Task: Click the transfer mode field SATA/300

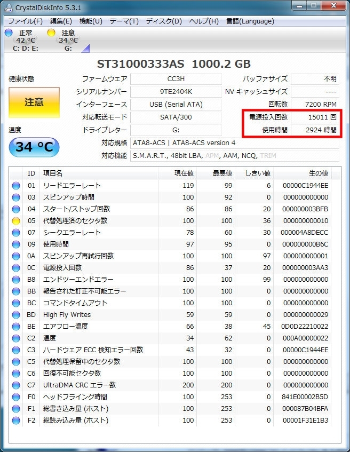Action: pos(176,117)
